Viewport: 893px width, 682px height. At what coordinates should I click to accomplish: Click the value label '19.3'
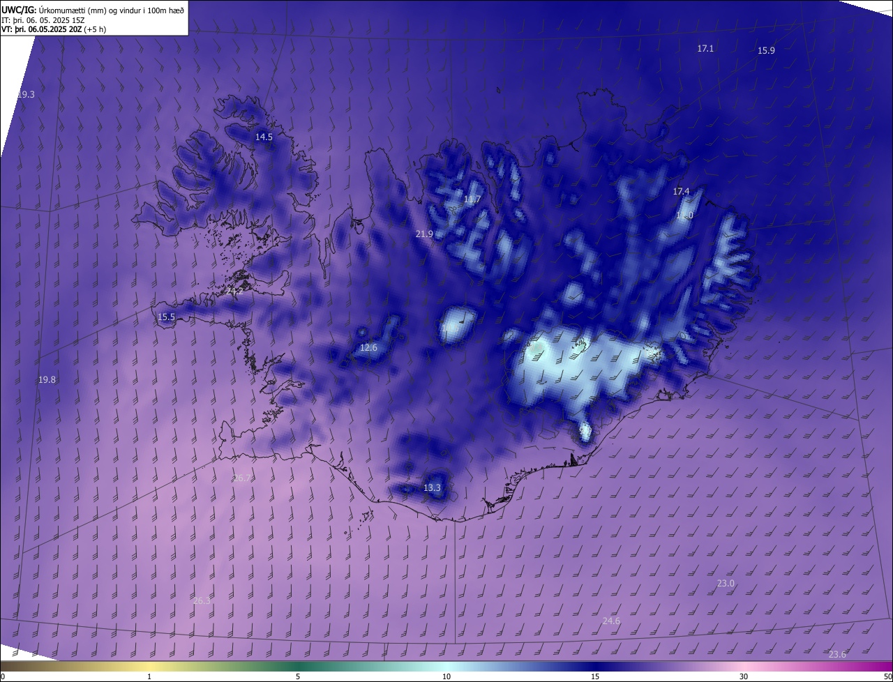[x=26, y=94]
